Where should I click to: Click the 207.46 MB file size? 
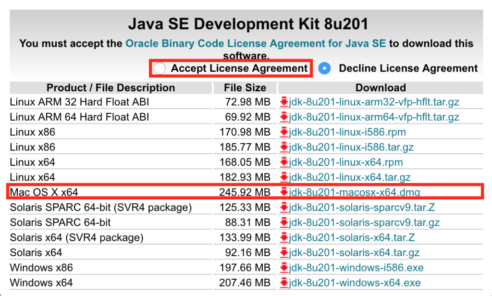[245, 283]
